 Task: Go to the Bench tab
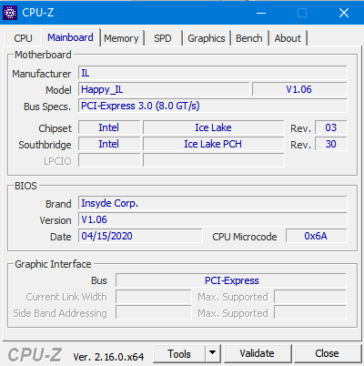249,38
